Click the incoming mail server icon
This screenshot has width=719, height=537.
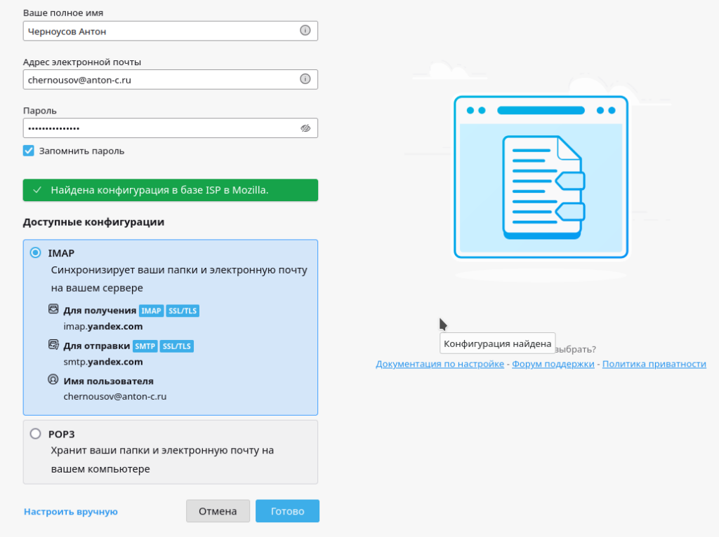[x=53, y=309]
